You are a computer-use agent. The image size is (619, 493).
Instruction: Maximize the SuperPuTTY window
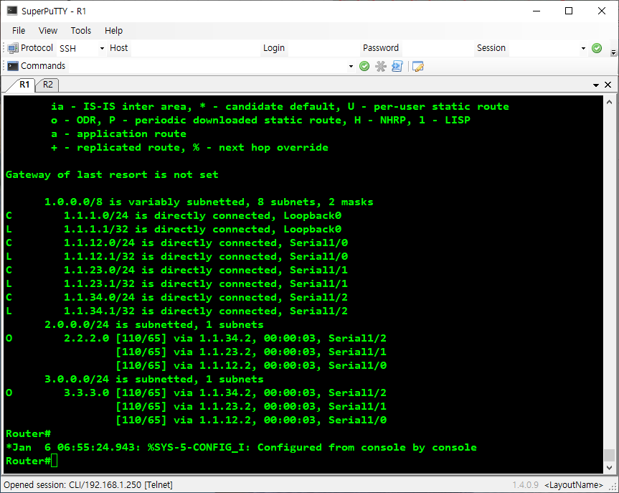click(569, 11)
